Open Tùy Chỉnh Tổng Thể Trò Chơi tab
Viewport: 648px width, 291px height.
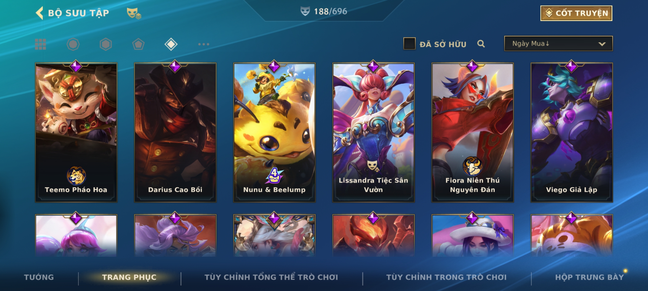coord(271,277)
